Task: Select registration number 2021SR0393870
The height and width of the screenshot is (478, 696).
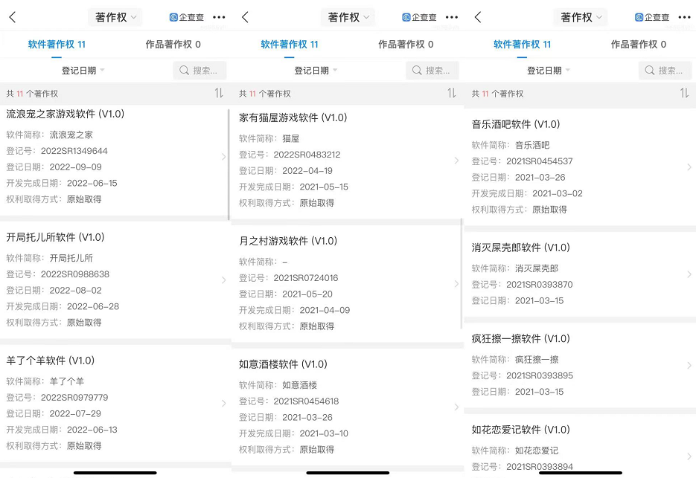Action: (x=540, y=284)
